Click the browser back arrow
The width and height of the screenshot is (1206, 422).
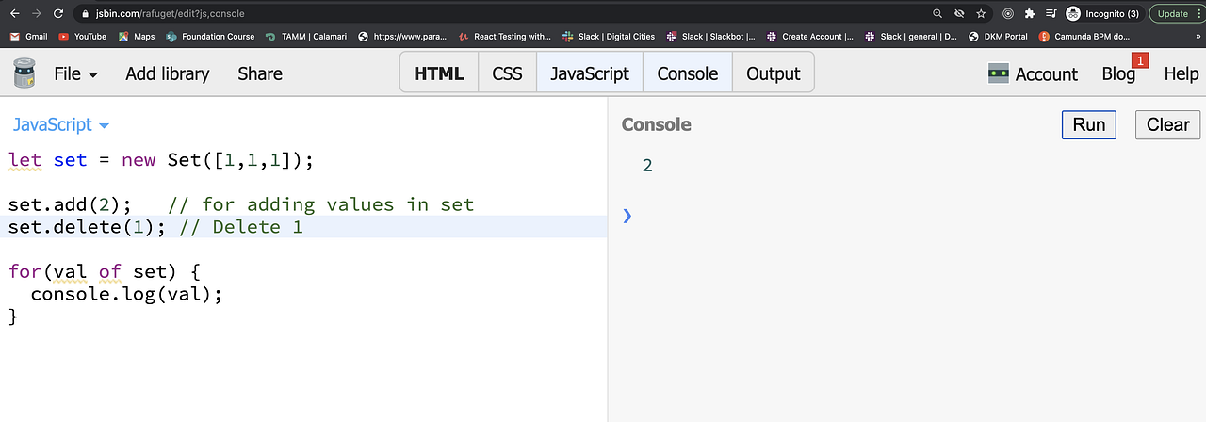13,14
